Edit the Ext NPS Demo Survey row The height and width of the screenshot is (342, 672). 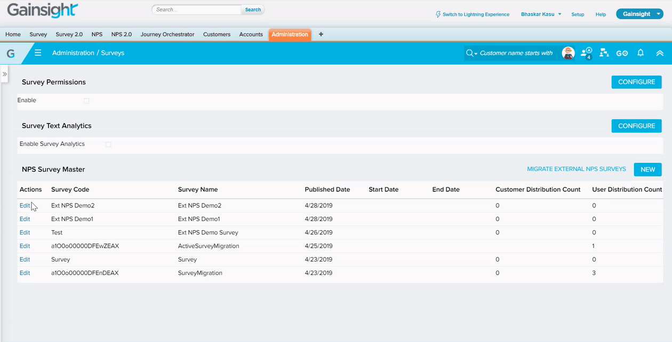point(25,232)
